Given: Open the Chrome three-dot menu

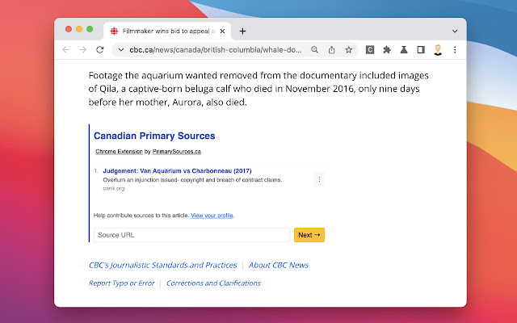Looking at the screenshot, I should coord(455,50).
